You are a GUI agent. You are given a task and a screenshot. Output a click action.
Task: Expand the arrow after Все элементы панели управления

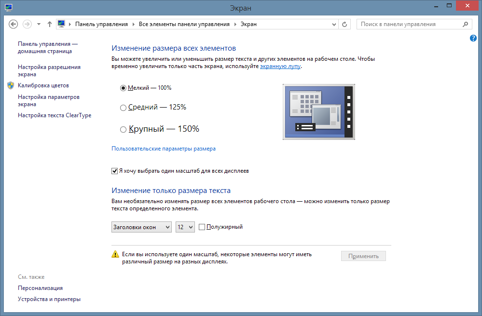(235, 24)
